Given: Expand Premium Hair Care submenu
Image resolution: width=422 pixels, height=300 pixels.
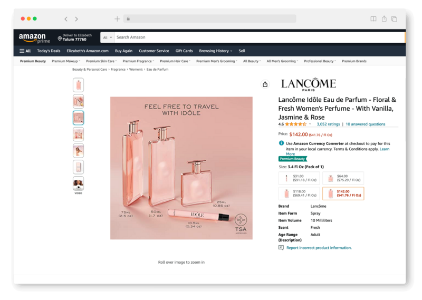Looking at the screenshot, I should (175, 61).
